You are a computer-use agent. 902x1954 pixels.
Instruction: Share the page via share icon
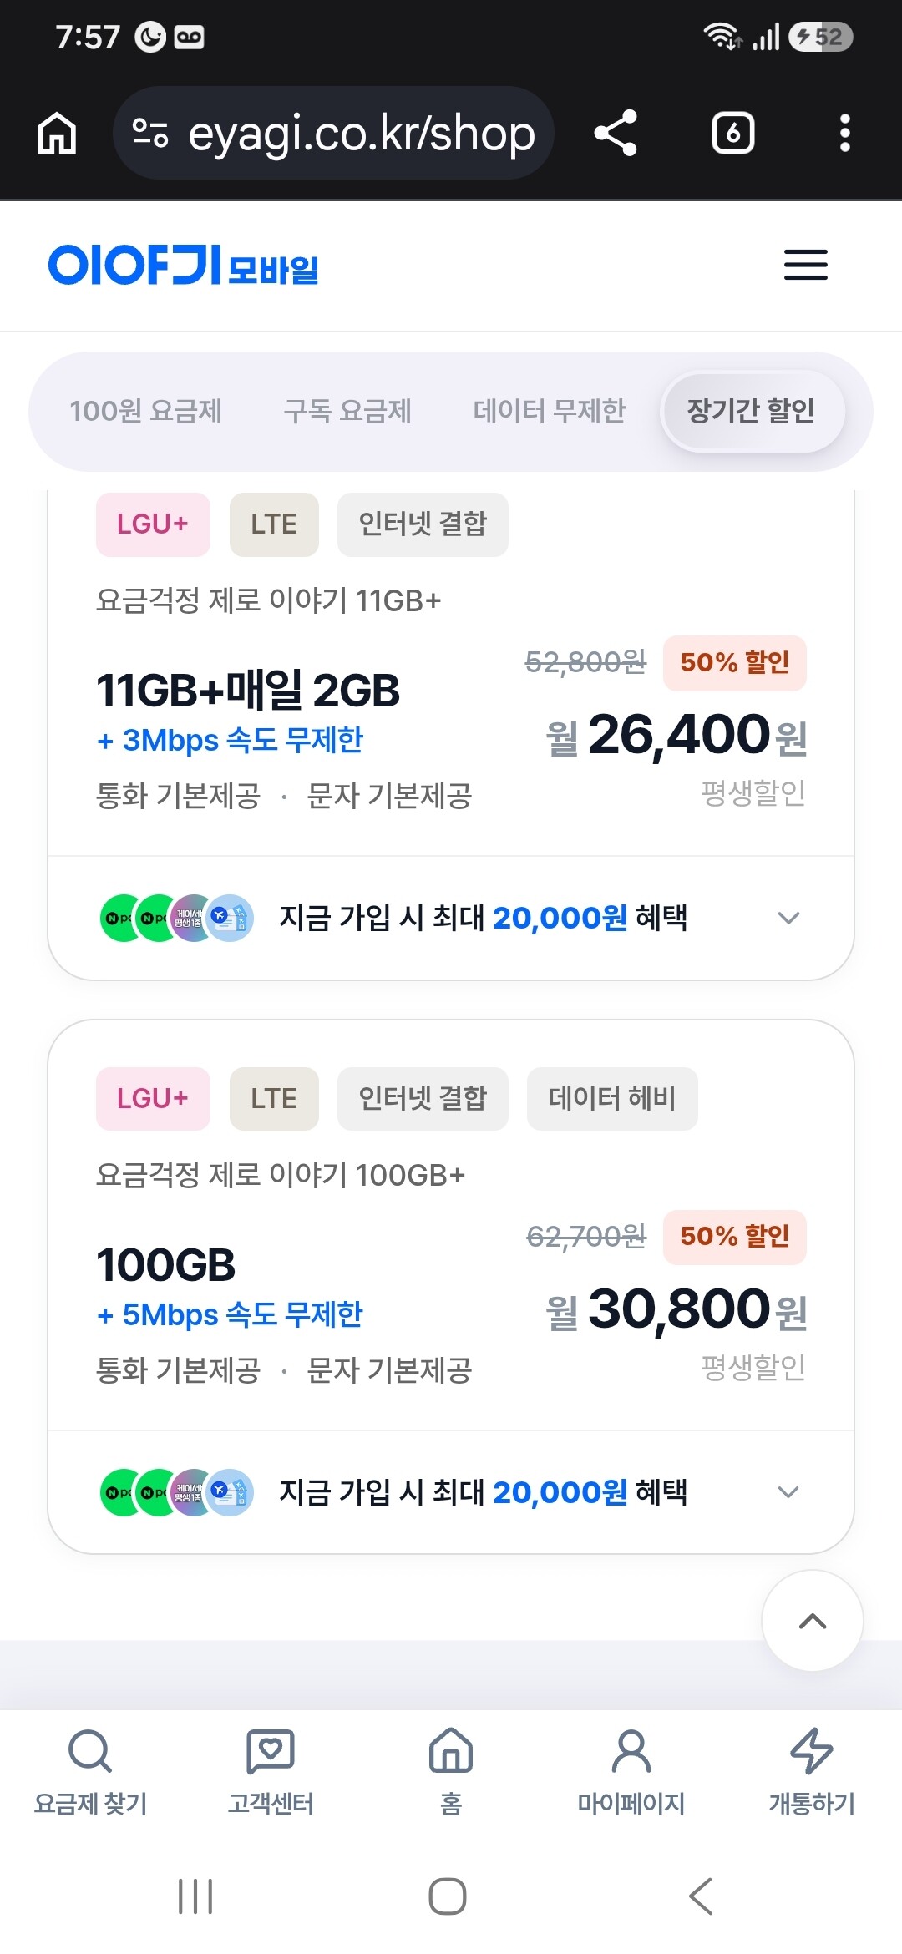(616, 134)
